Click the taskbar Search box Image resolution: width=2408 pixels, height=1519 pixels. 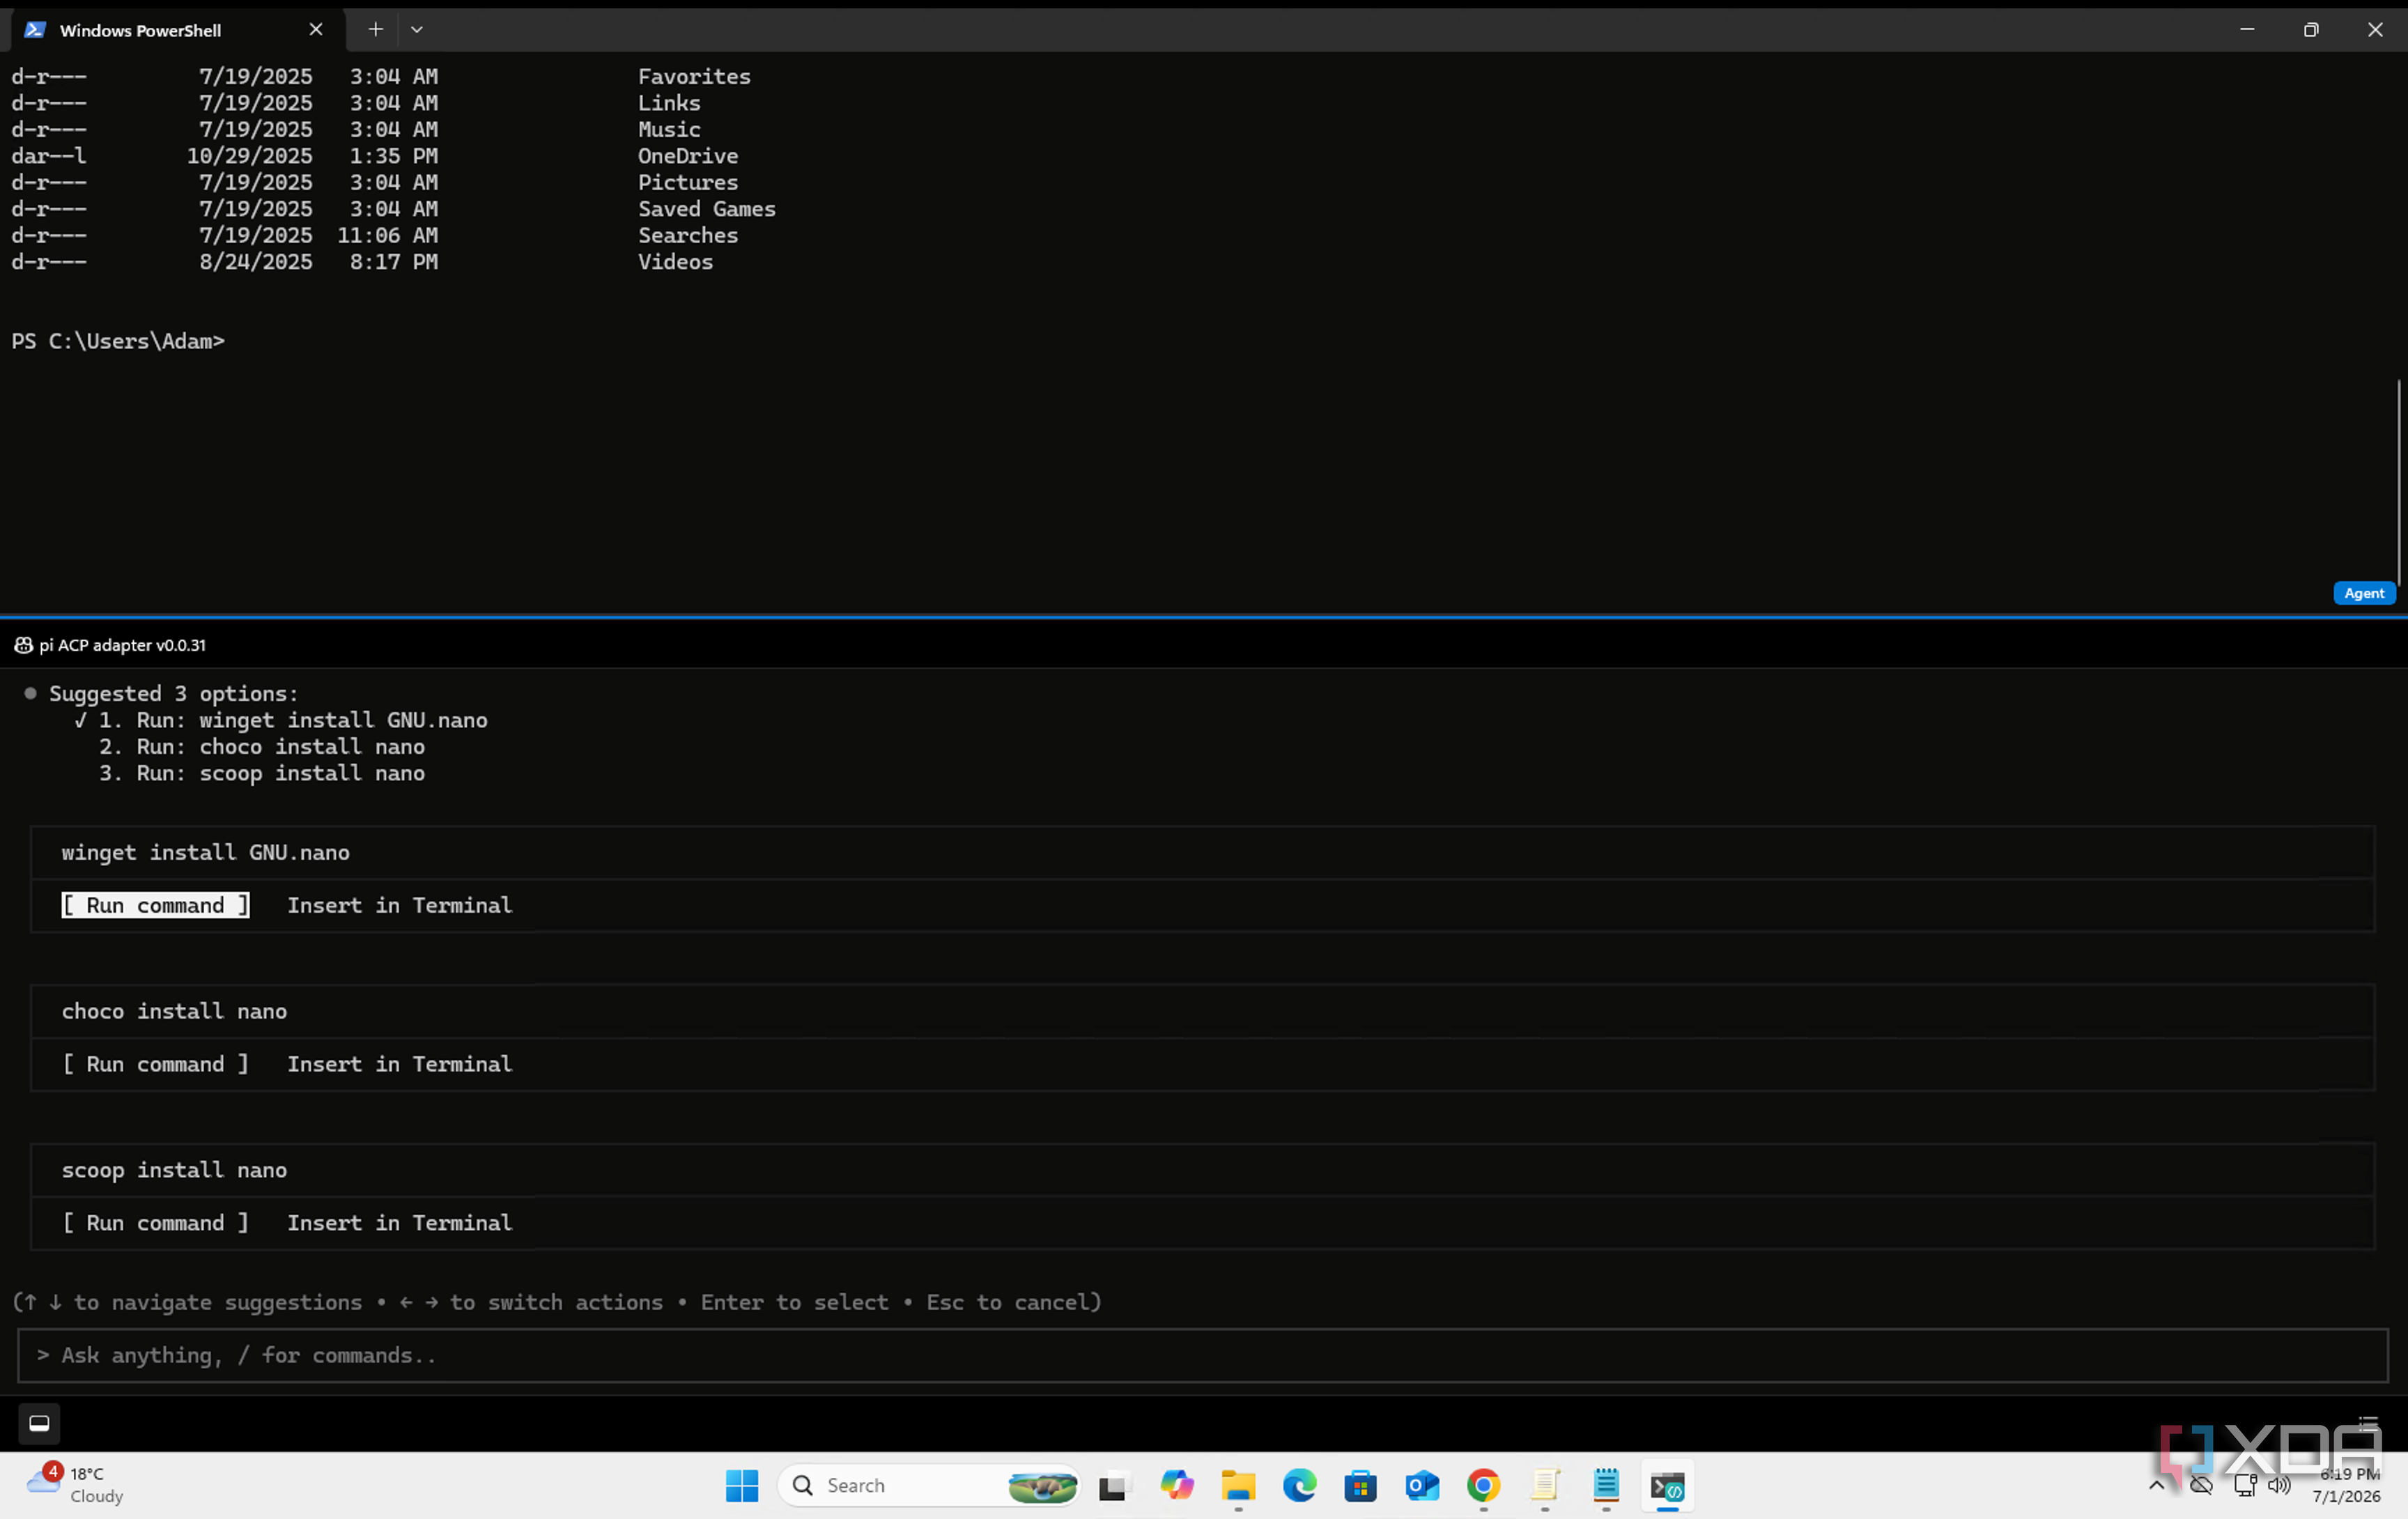(x=929, y=1486)
